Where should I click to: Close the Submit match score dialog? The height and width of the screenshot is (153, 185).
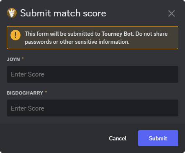(x=172, y=13)
